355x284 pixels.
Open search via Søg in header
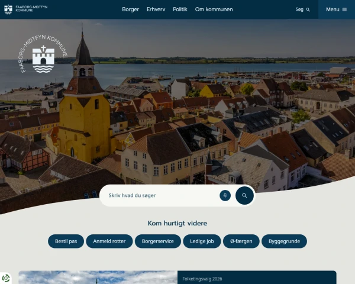pyautogui.click(x=303, y=9)
